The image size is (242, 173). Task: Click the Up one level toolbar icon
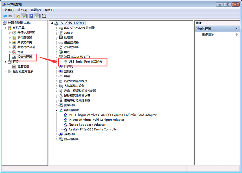(x=18, y=16)
